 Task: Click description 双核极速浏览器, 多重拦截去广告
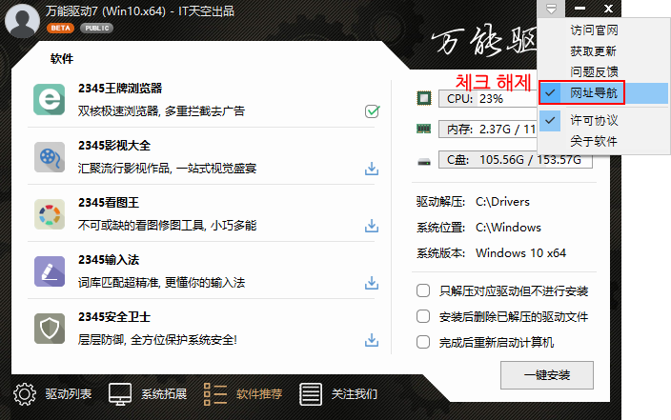161,111
